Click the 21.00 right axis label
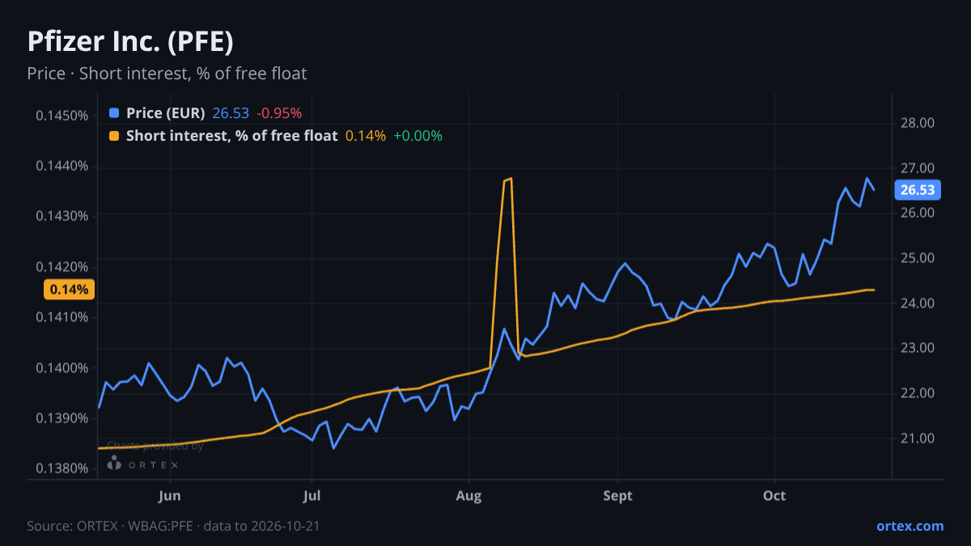The image size is (971, 546). pos(918,438)
